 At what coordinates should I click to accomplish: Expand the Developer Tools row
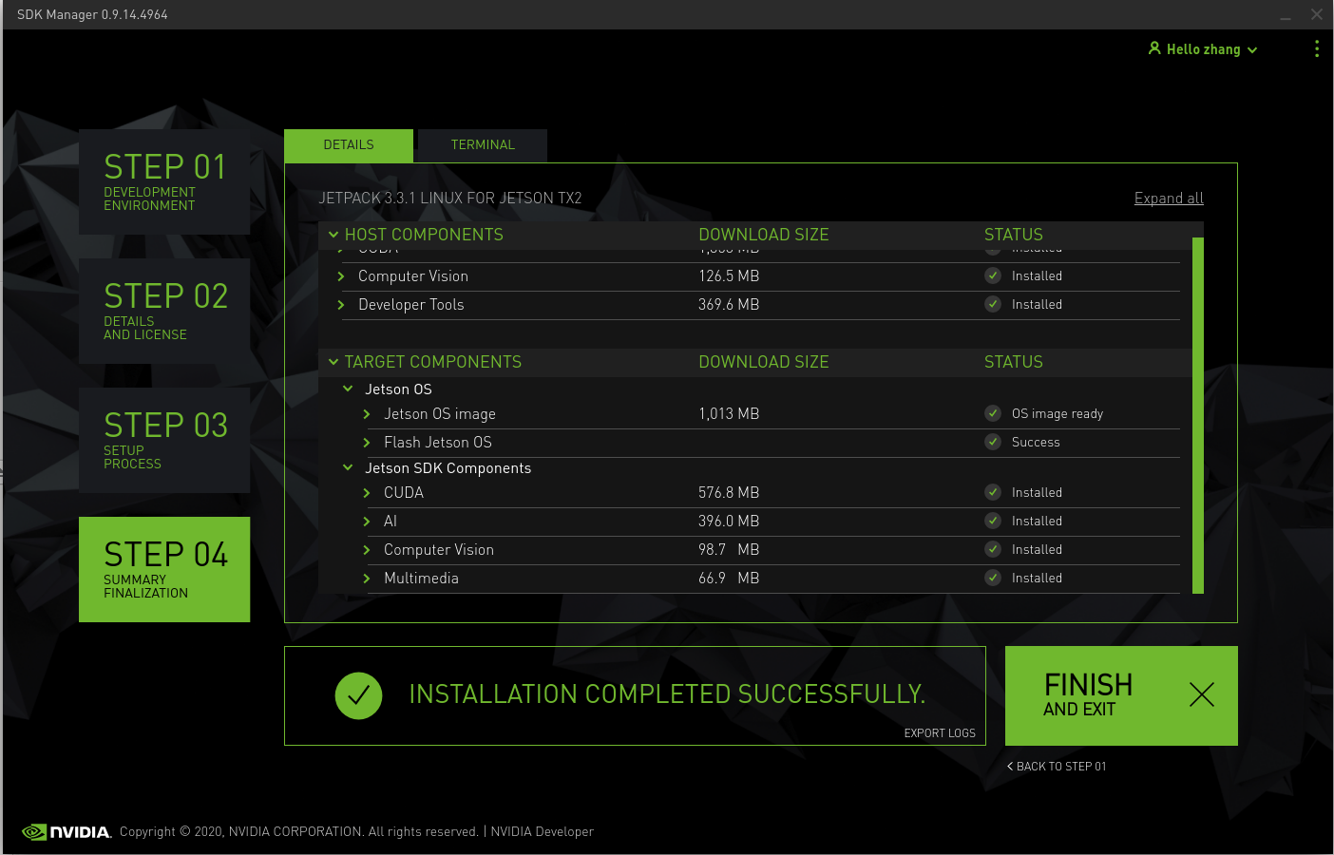(x=341, y=305)
